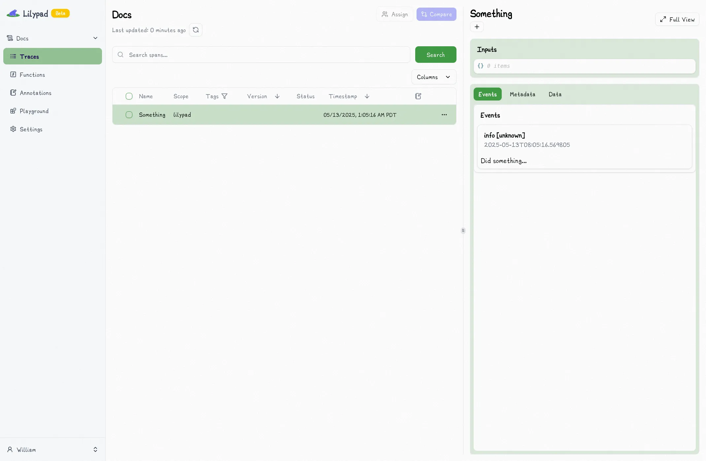This screenshot has height=461, width=706.
Task: Click the plus button under Something title
Action: 477,27
